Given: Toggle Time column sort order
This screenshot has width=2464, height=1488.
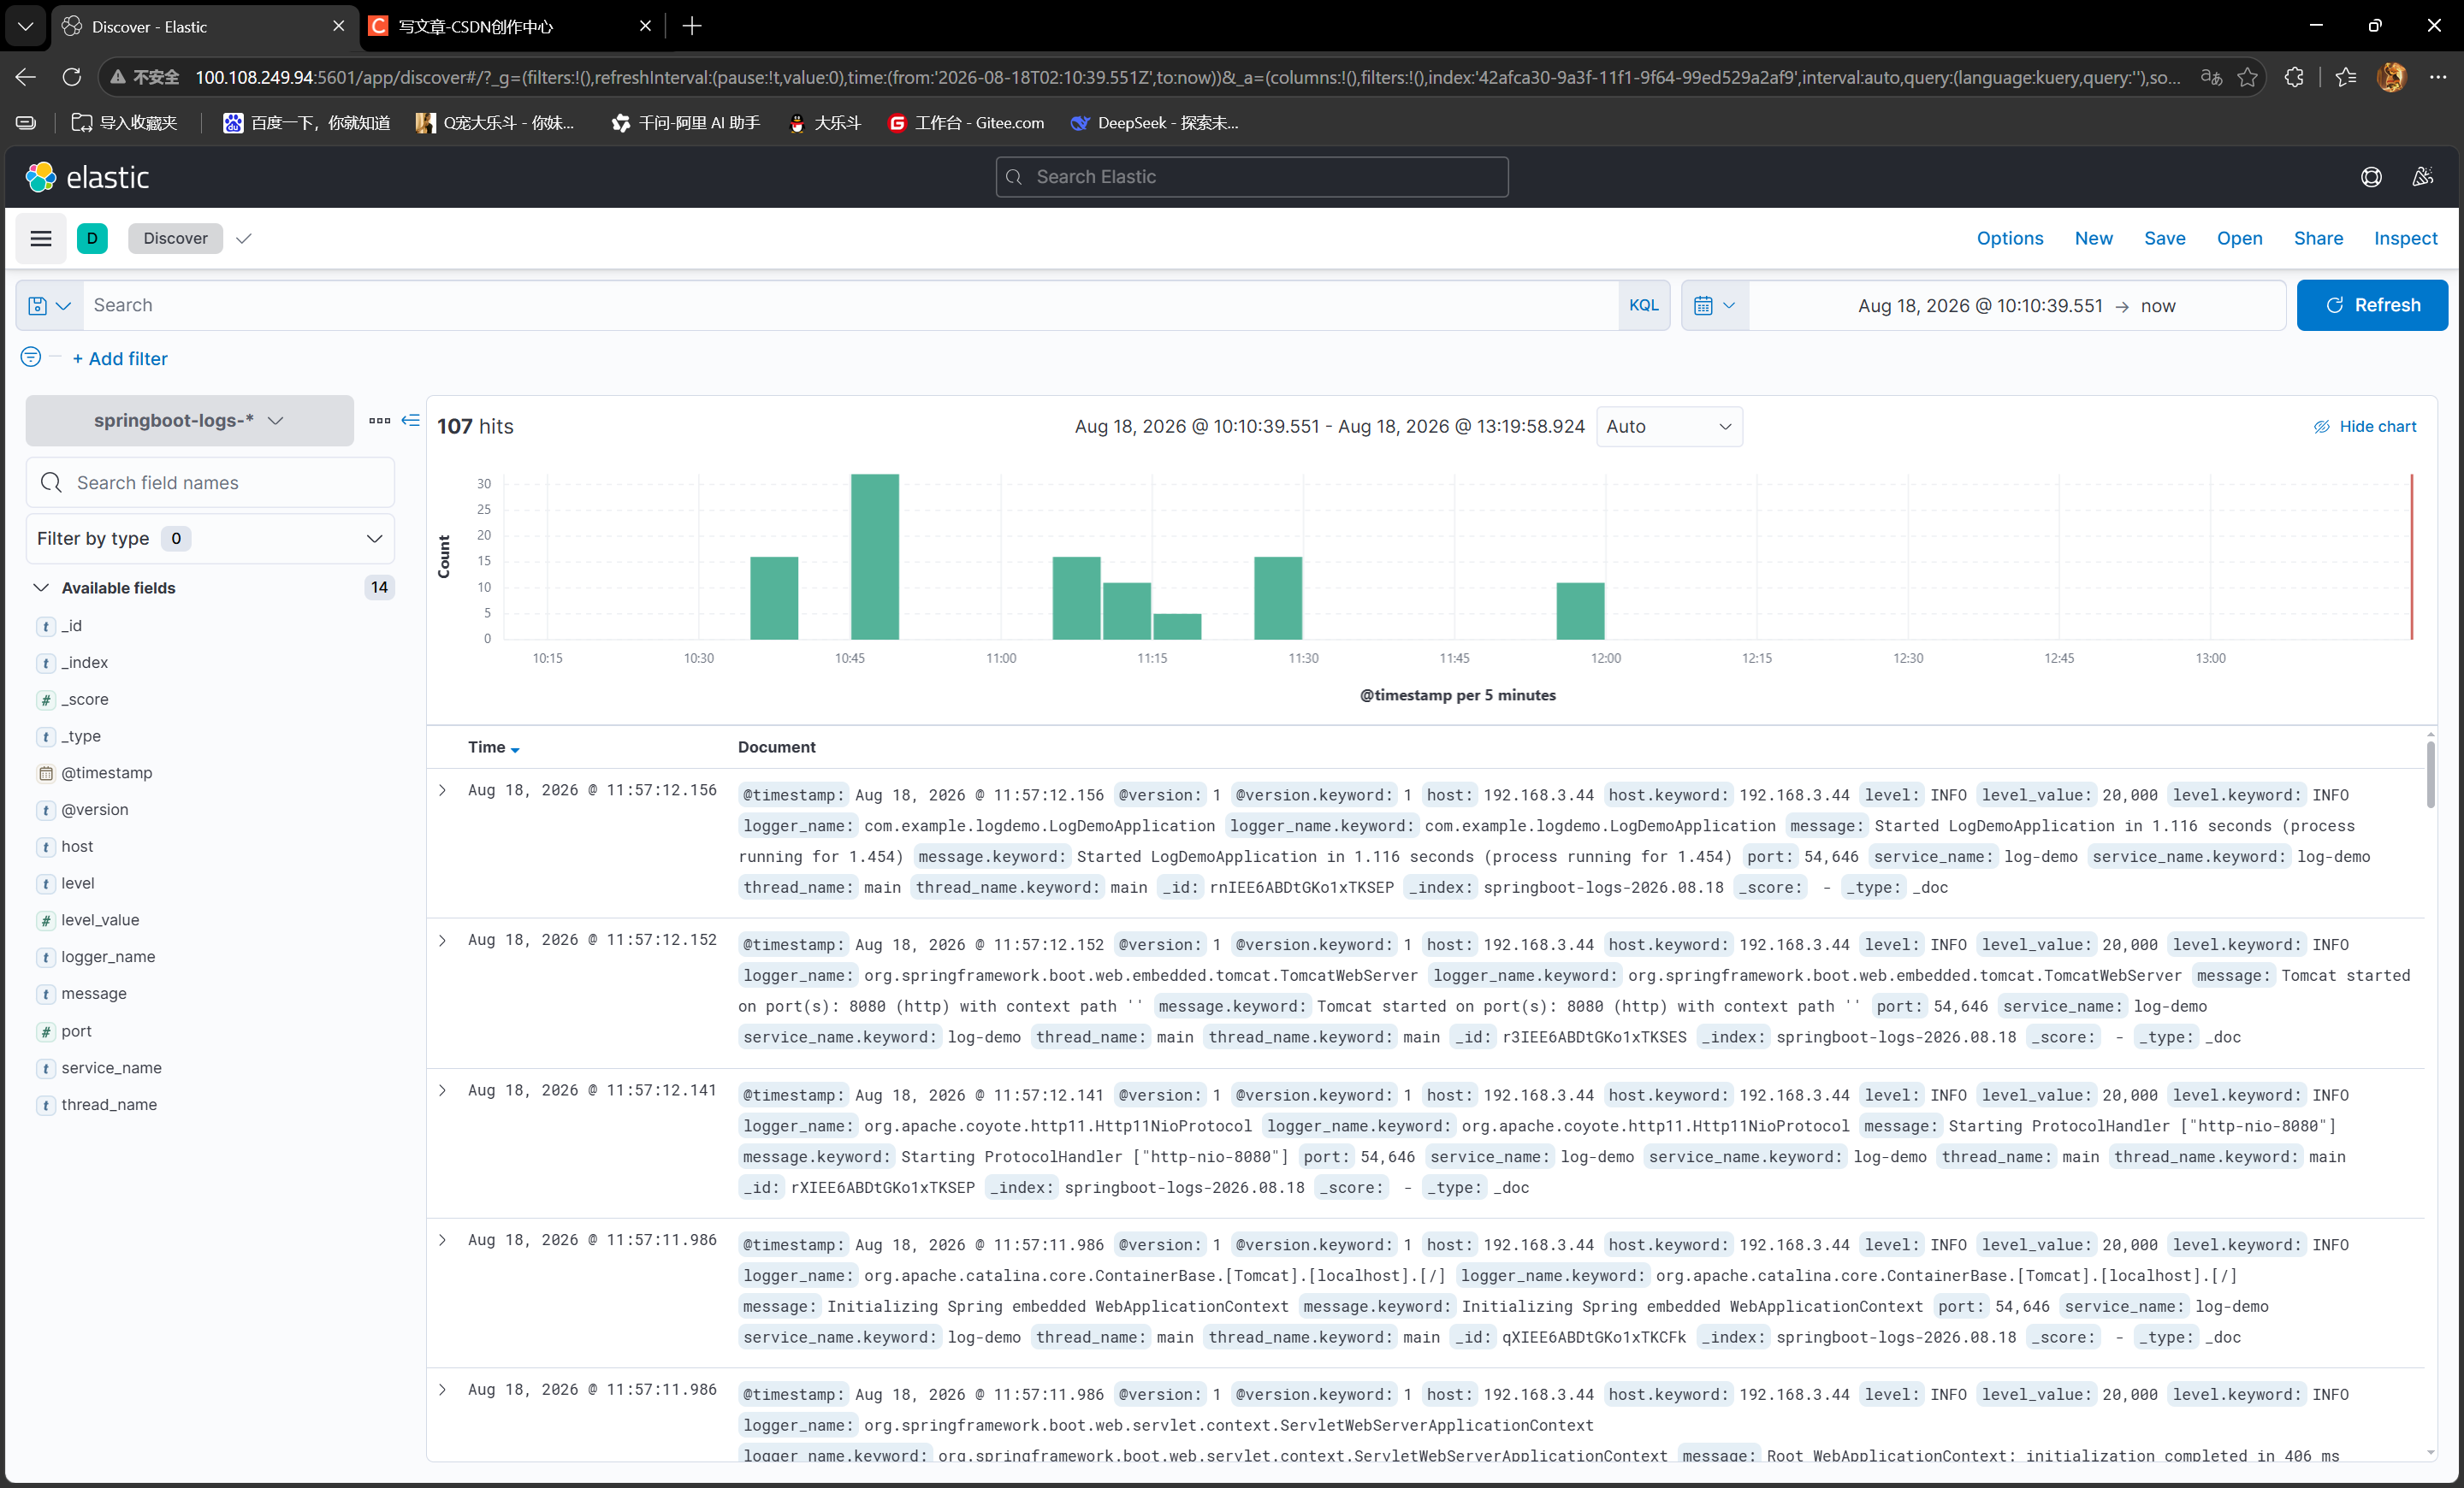Looking at the screenshot, I should tap(493, 747).
